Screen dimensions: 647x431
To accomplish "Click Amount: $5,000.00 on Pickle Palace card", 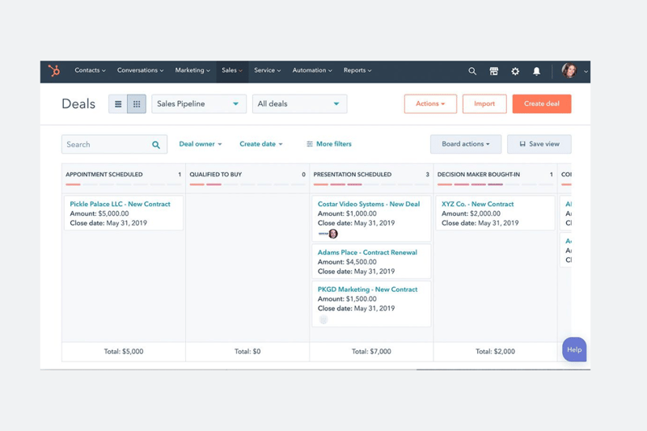I will 99,213.
